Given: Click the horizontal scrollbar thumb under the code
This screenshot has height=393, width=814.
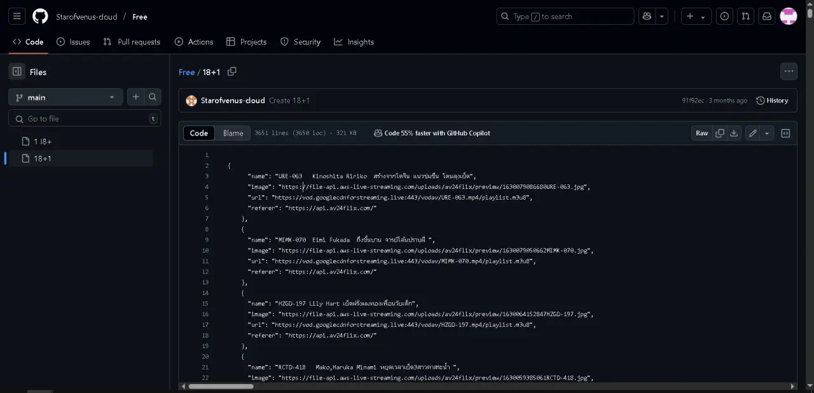Looking at the screenshot, I should [221, 386].
